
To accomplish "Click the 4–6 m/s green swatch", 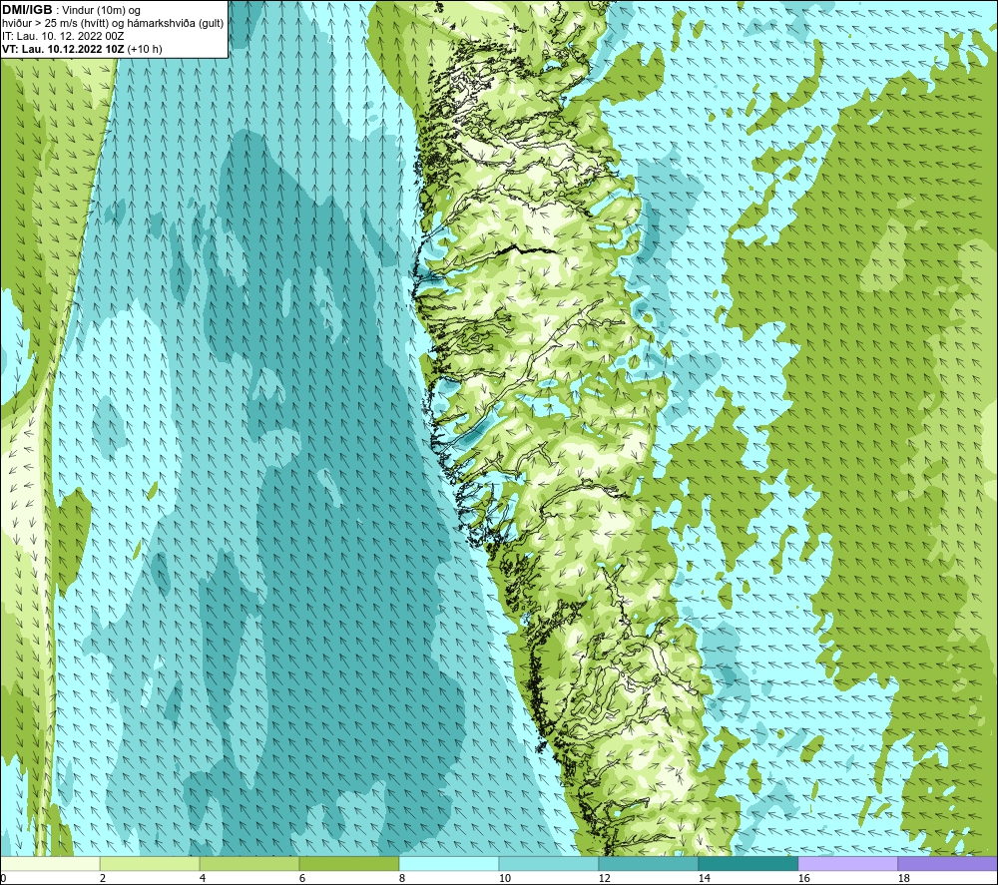I will tap(249, 863).
